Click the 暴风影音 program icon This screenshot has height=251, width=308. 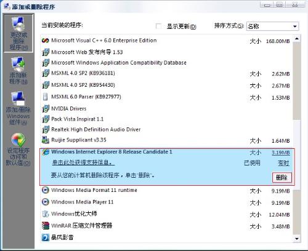(46, 237)
